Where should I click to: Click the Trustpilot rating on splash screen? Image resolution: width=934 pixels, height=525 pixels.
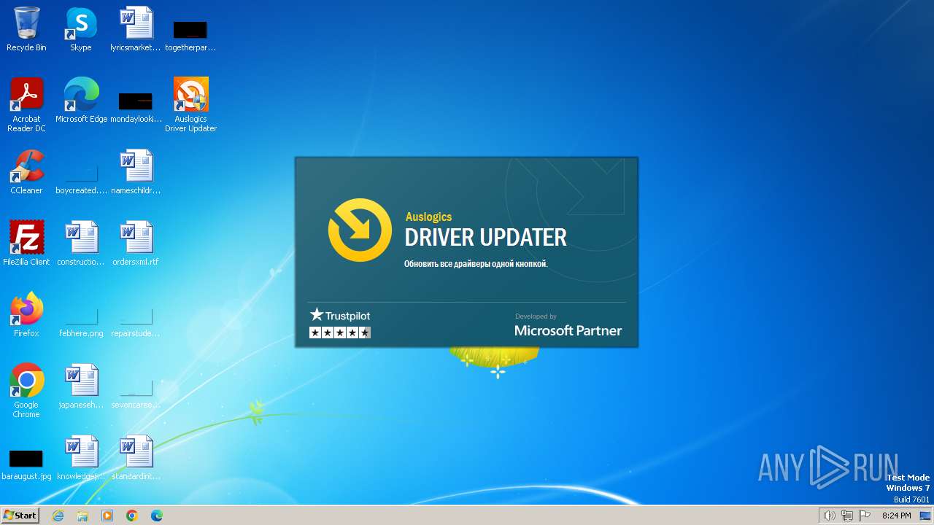point(340,324)
